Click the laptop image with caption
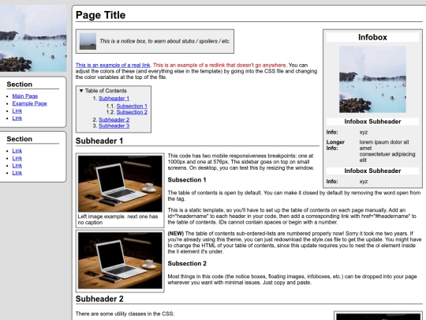Image resolution: width=426 pixels, height=320 pixels. coord(120,183)
